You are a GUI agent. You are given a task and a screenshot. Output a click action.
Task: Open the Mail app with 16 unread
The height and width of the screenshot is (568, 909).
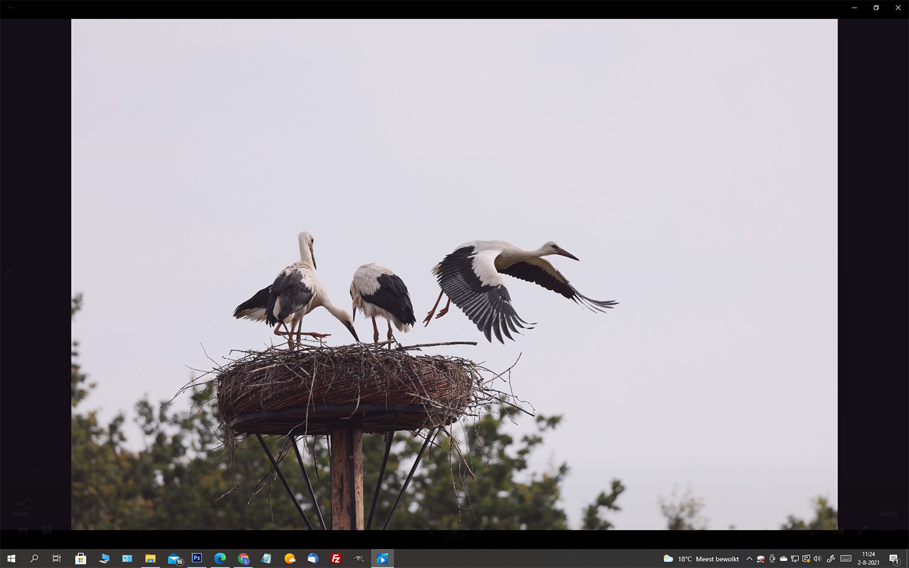[x=174, y=559]
